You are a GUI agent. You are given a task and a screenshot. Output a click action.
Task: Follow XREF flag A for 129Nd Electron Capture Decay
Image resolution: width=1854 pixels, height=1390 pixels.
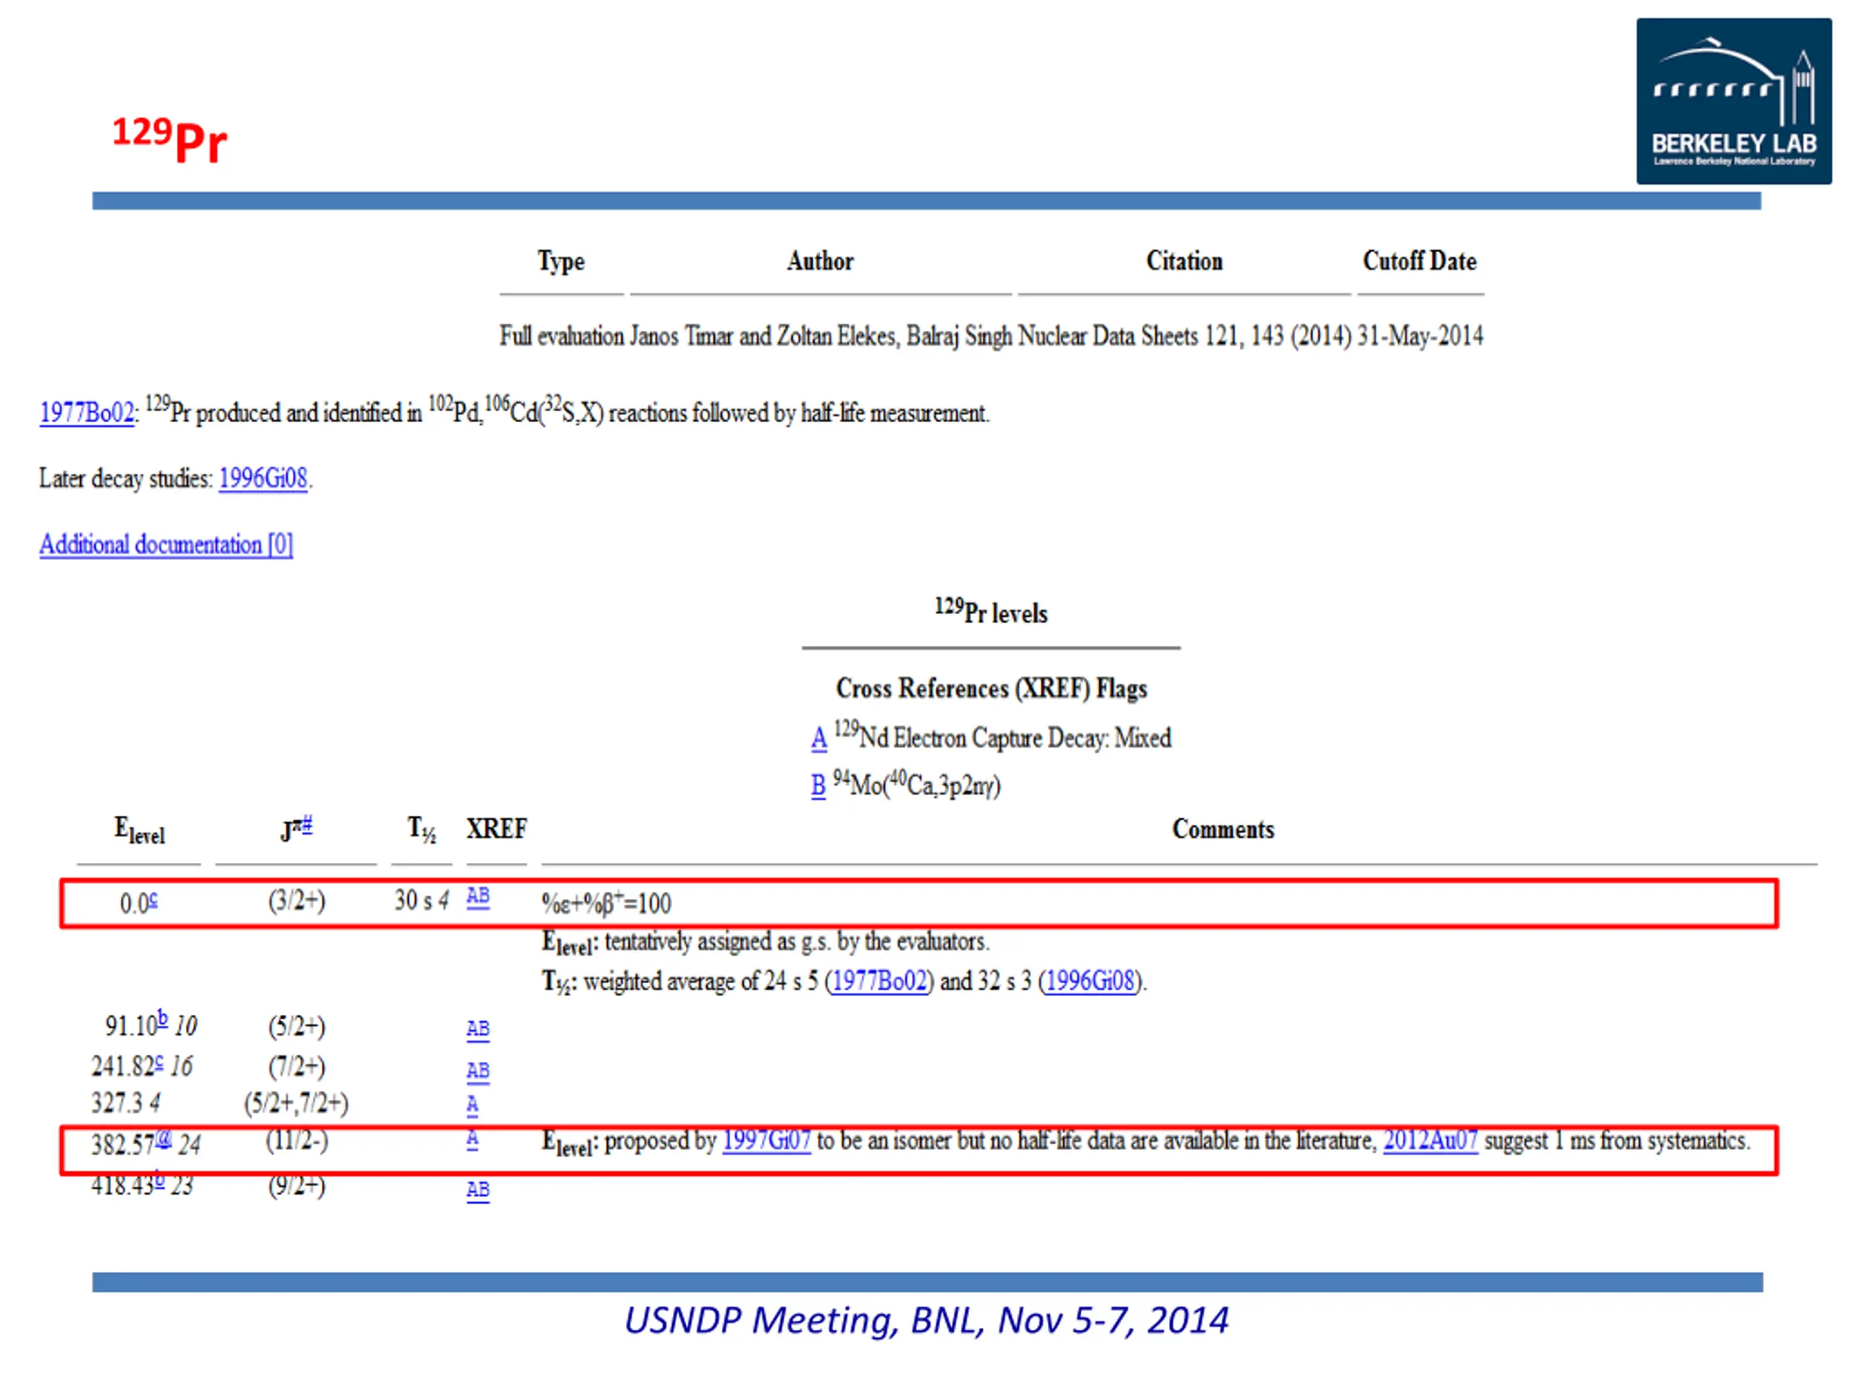pyautogui.click(x=819, y=738)
